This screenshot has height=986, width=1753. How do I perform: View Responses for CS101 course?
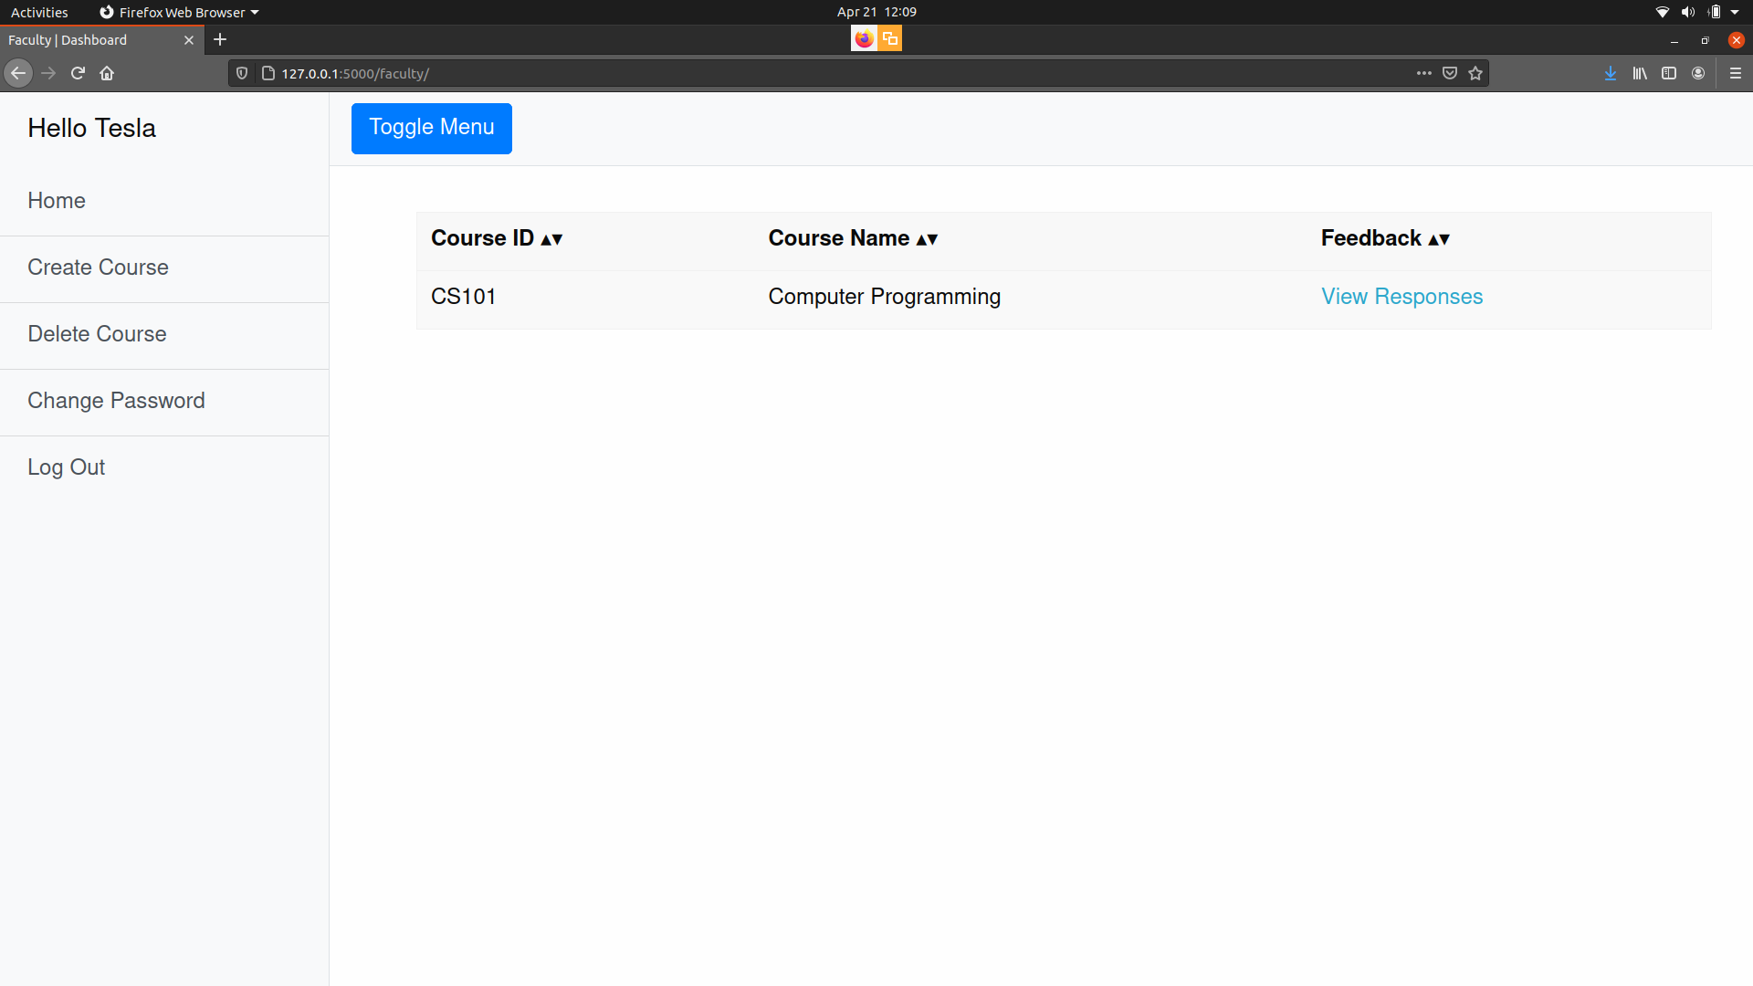(x=1401, y=296)
